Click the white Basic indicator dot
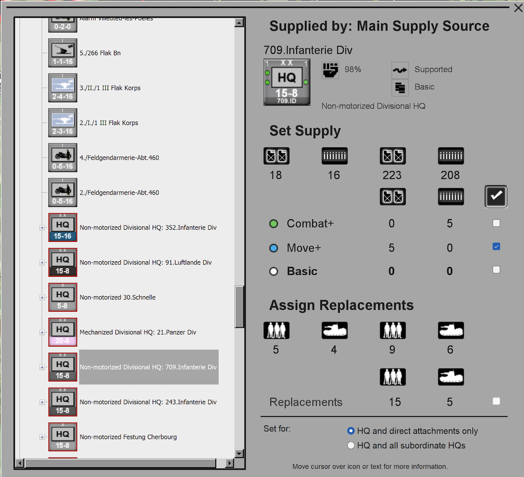This screenshot has height=477, width=524. (274, 271)
